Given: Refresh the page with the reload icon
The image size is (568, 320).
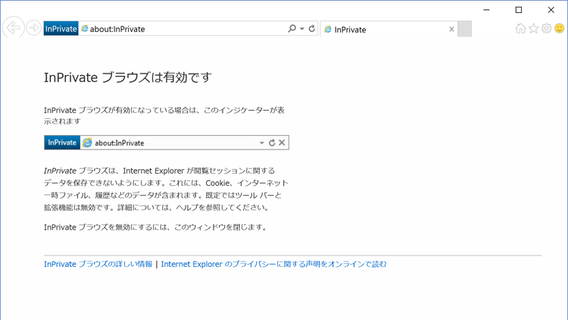Looking at the screenshot, I should pyautogui.click(x=312, y=28).
